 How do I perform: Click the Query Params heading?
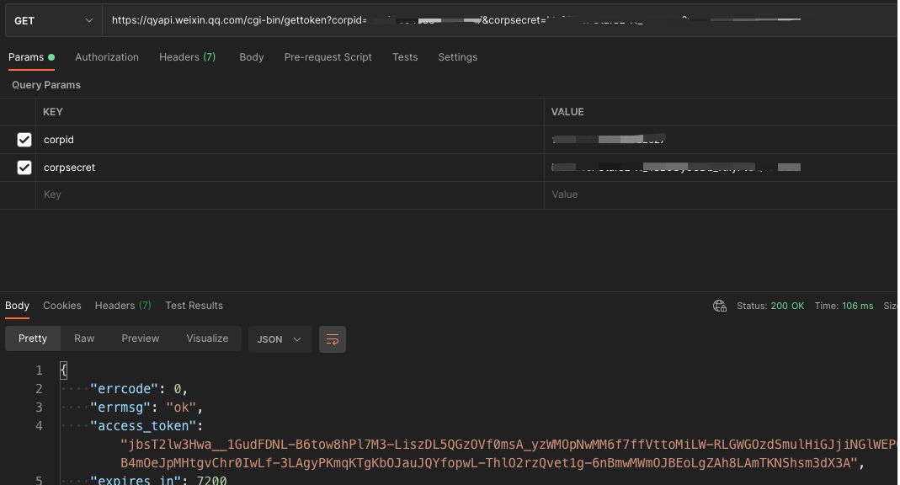pyautogui.click(x=46, y=85)
